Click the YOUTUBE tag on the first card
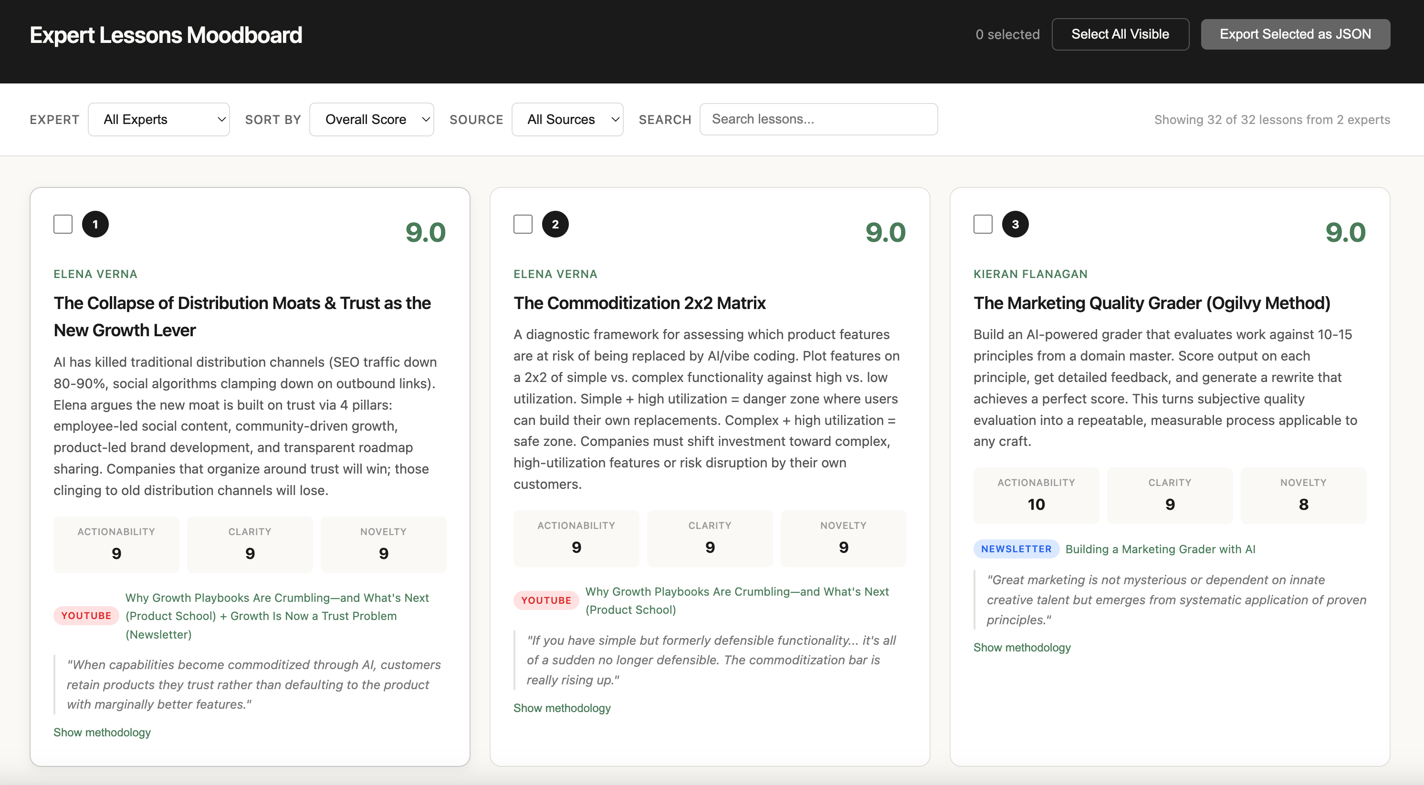Image resolution: width=1424 pixels, height=785 pixels. point(86,615)
